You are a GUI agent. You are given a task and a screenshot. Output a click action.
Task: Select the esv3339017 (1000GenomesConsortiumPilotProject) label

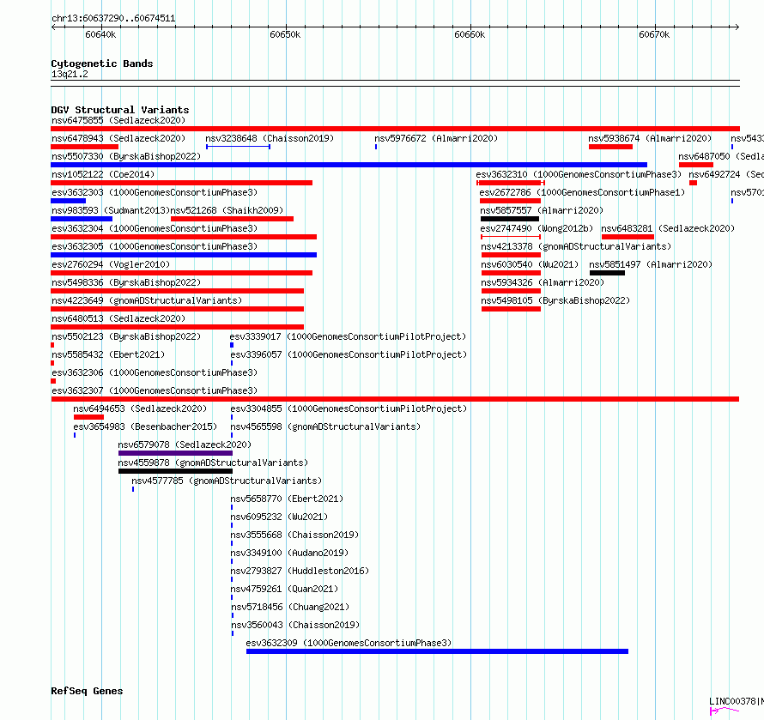point(348,336)
